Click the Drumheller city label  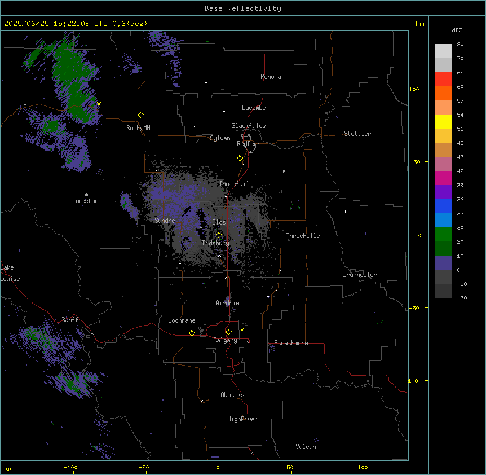(360, 275)
